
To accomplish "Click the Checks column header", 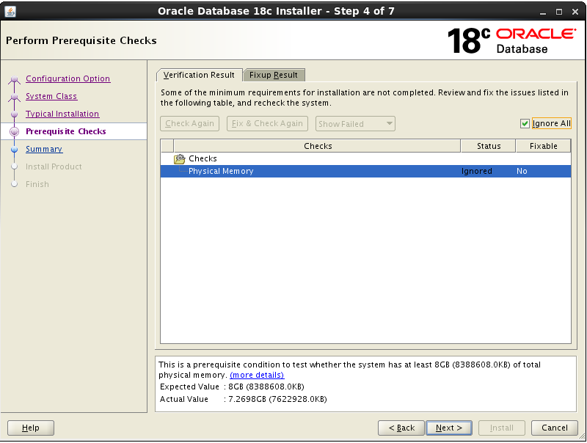I will [318, 146].
